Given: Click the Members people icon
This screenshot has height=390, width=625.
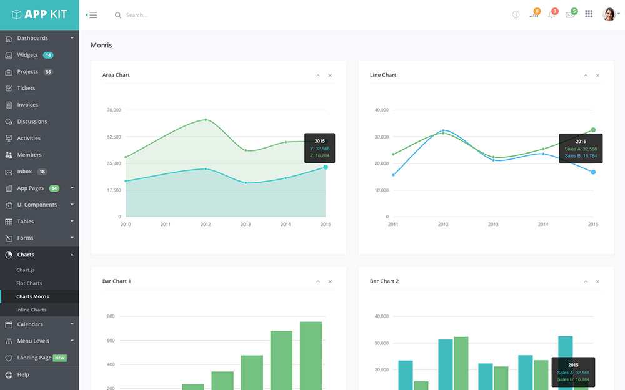Looking at the screenshot, I should (9, 155).
